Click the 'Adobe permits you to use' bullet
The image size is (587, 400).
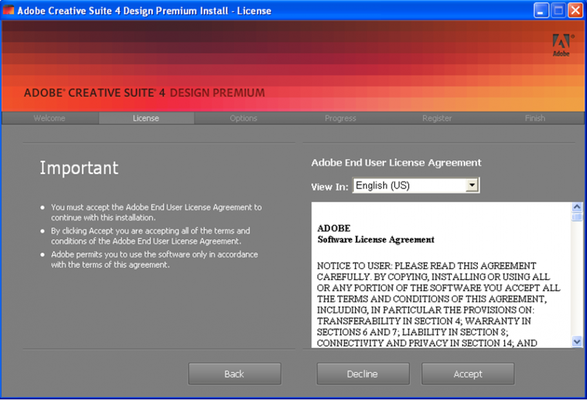154,260
